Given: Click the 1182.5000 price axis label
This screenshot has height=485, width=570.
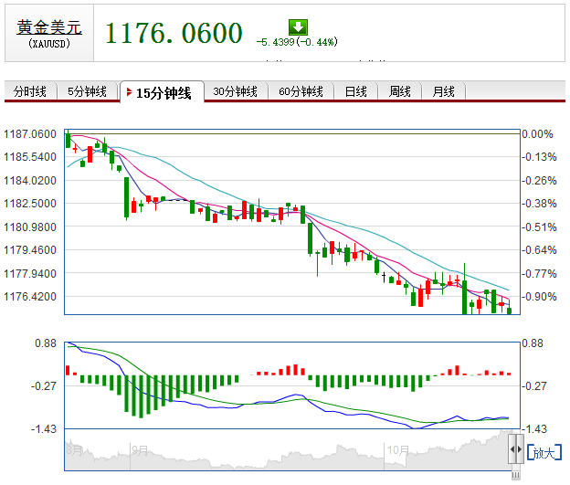Looking at the screenshot, I should point(30,204).
